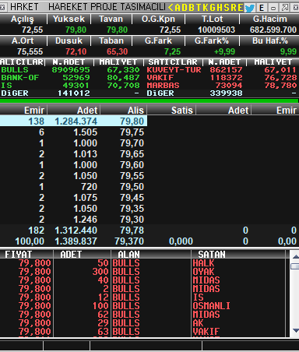
Task: Click the HRKET symbol code in title
Action: click(24, 7)
